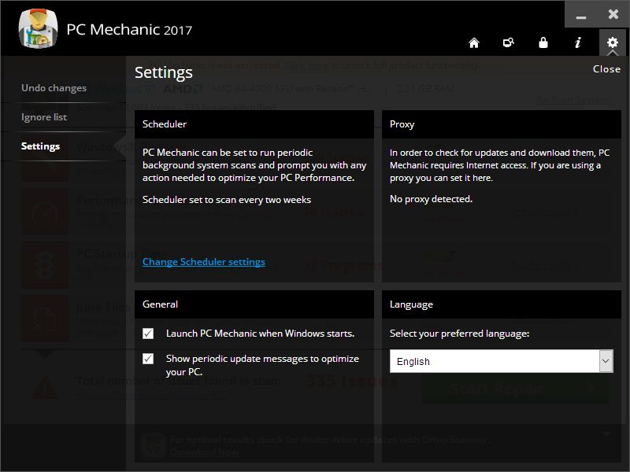This screenshot has height=472, width=630.
Task: Click the Language section header
Action: pos(502,304)
